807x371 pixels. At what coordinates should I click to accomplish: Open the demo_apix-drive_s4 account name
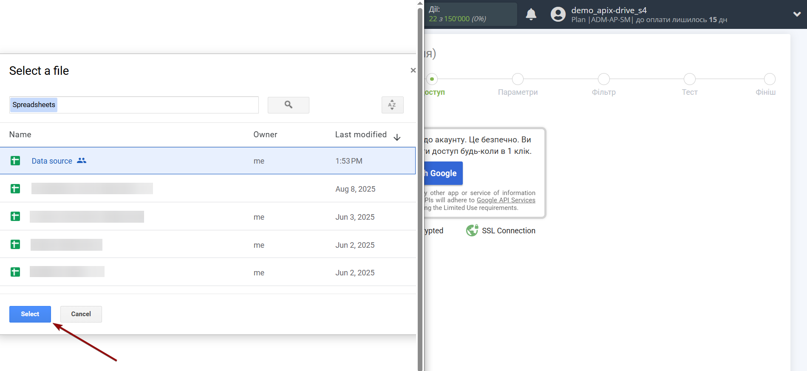(x=609, y=10)
